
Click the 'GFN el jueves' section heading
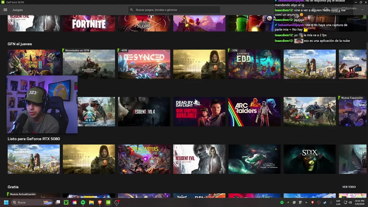pyautogui.click(x=20, y=44)
